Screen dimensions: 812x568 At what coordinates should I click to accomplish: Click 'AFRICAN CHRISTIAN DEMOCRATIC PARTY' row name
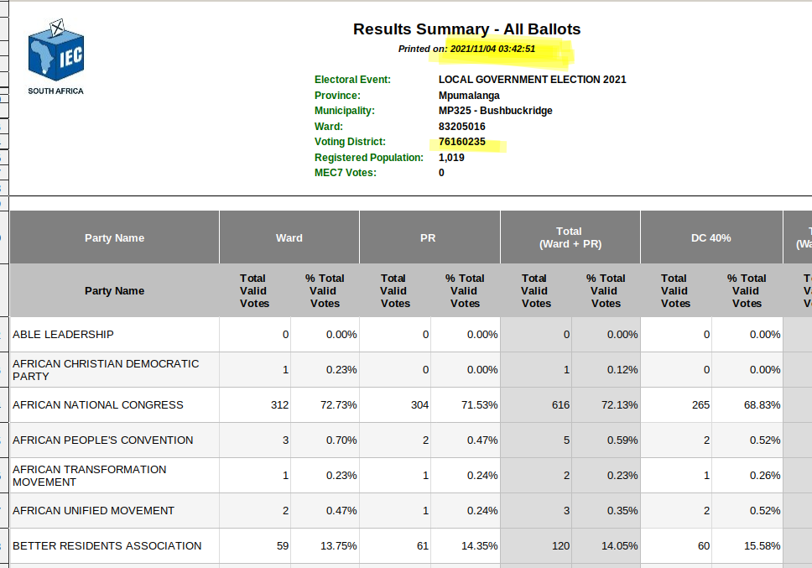click(106, 370)
